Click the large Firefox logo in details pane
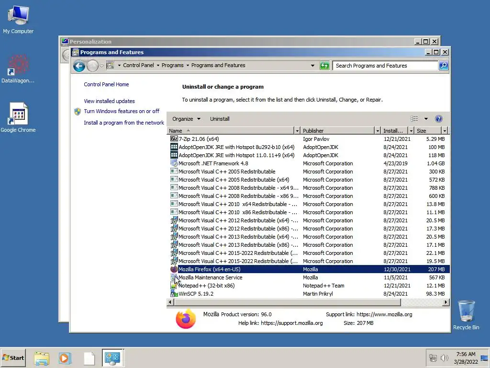 (x=186, y=319)
